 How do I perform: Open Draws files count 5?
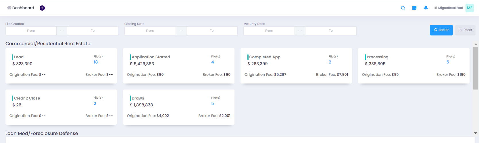tap(213, 104)
